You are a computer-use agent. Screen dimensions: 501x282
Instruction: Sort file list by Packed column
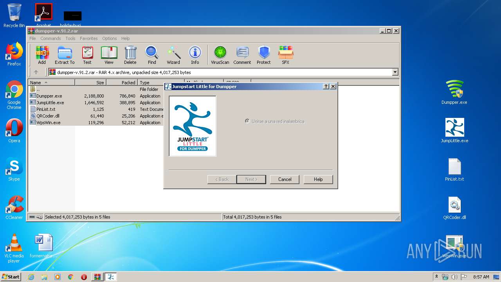pos(122,82)
